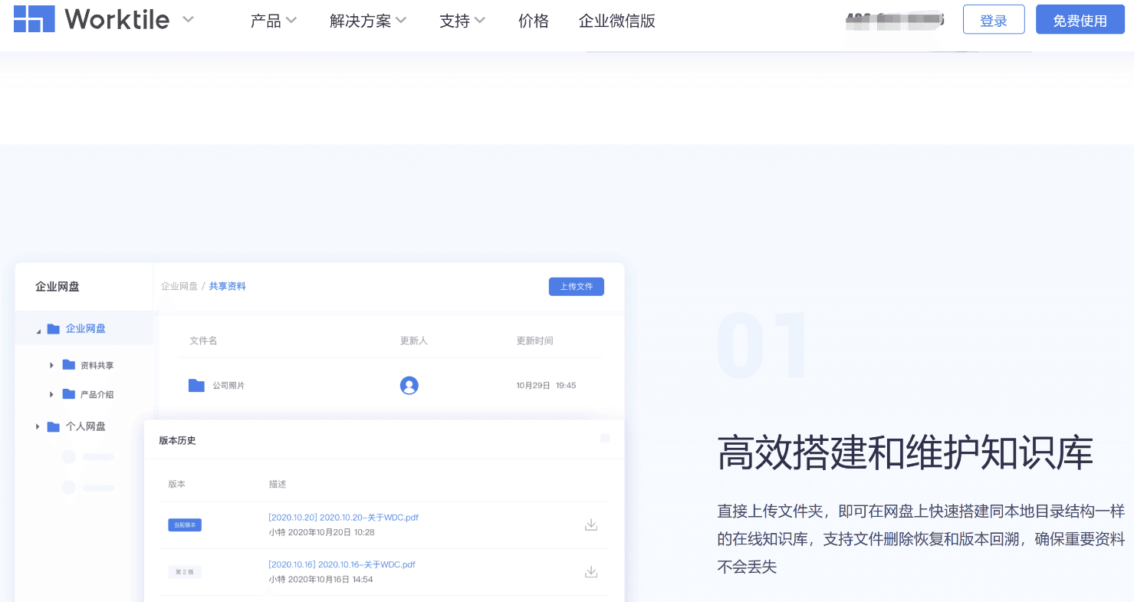Viewport: 1134px width, 602px height.
Task: Collapse the 企业网盘 tree node arrow
Action: pyautogui.click(x=38, y=331)
